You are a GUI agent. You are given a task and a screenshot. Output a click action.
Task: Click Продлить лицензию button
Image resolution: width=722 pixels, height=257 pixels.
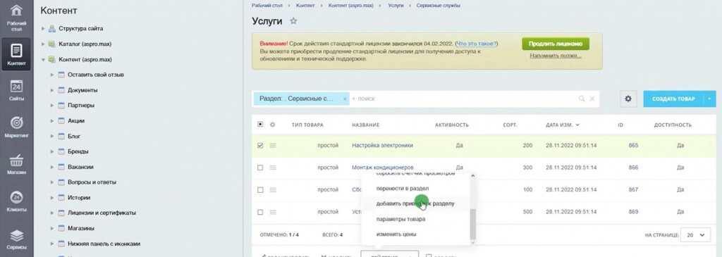(556, 44)
